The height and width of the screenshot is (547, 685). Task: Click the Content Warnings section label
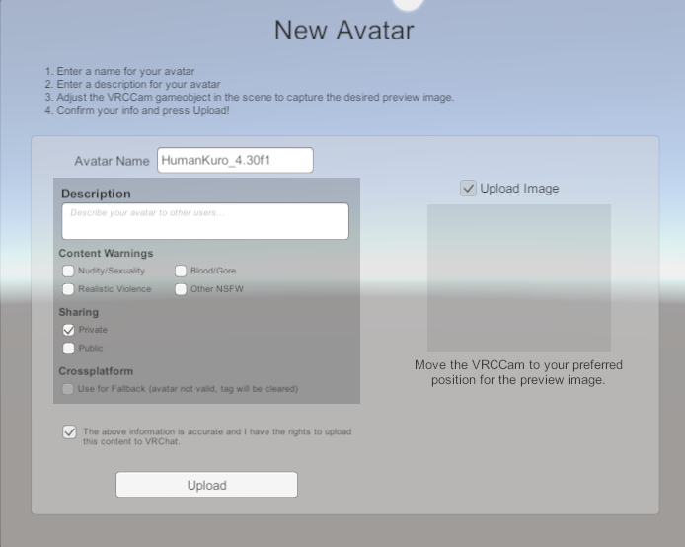pyautogui.click(x=106, y=254)
